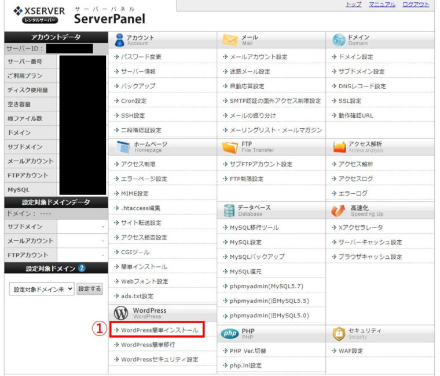Click the help question mark icon
This screenshot has width=440, height=376.
82,268
